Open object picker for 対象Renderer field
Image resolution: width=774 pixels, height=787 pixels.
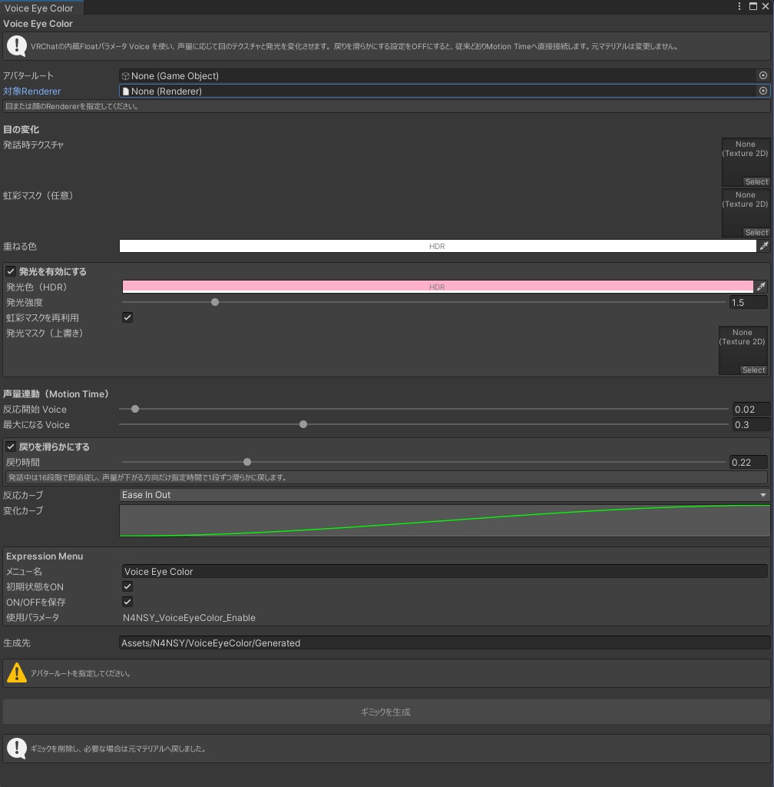tap(763, 91)
